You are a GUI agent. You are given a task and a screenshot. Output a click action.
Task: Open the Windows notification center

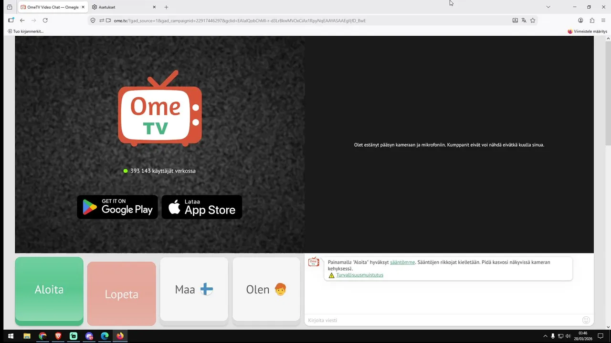click(601, 336)
